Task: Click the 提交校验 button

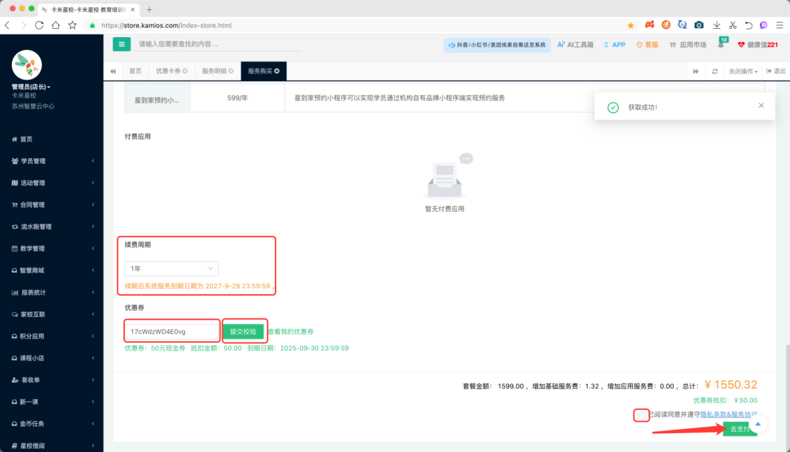Action: pos(243,331)
